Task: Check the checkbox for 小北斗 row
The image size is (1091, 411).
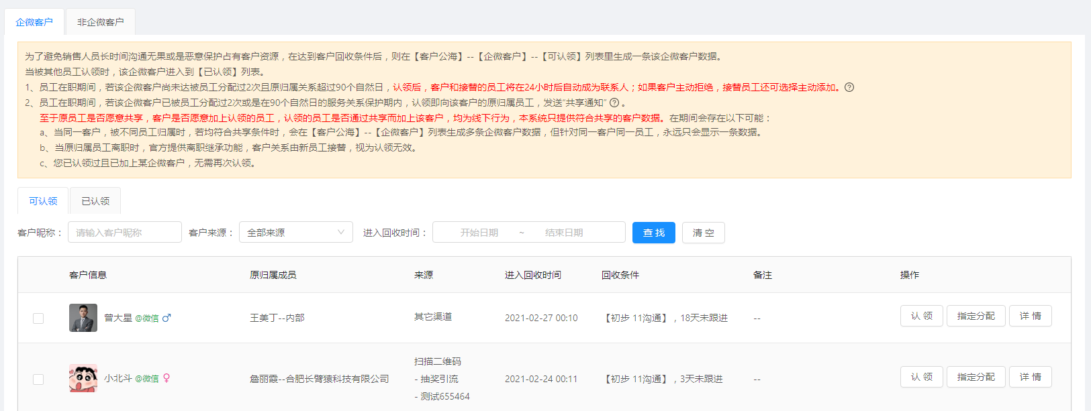Action: point(38,379)
